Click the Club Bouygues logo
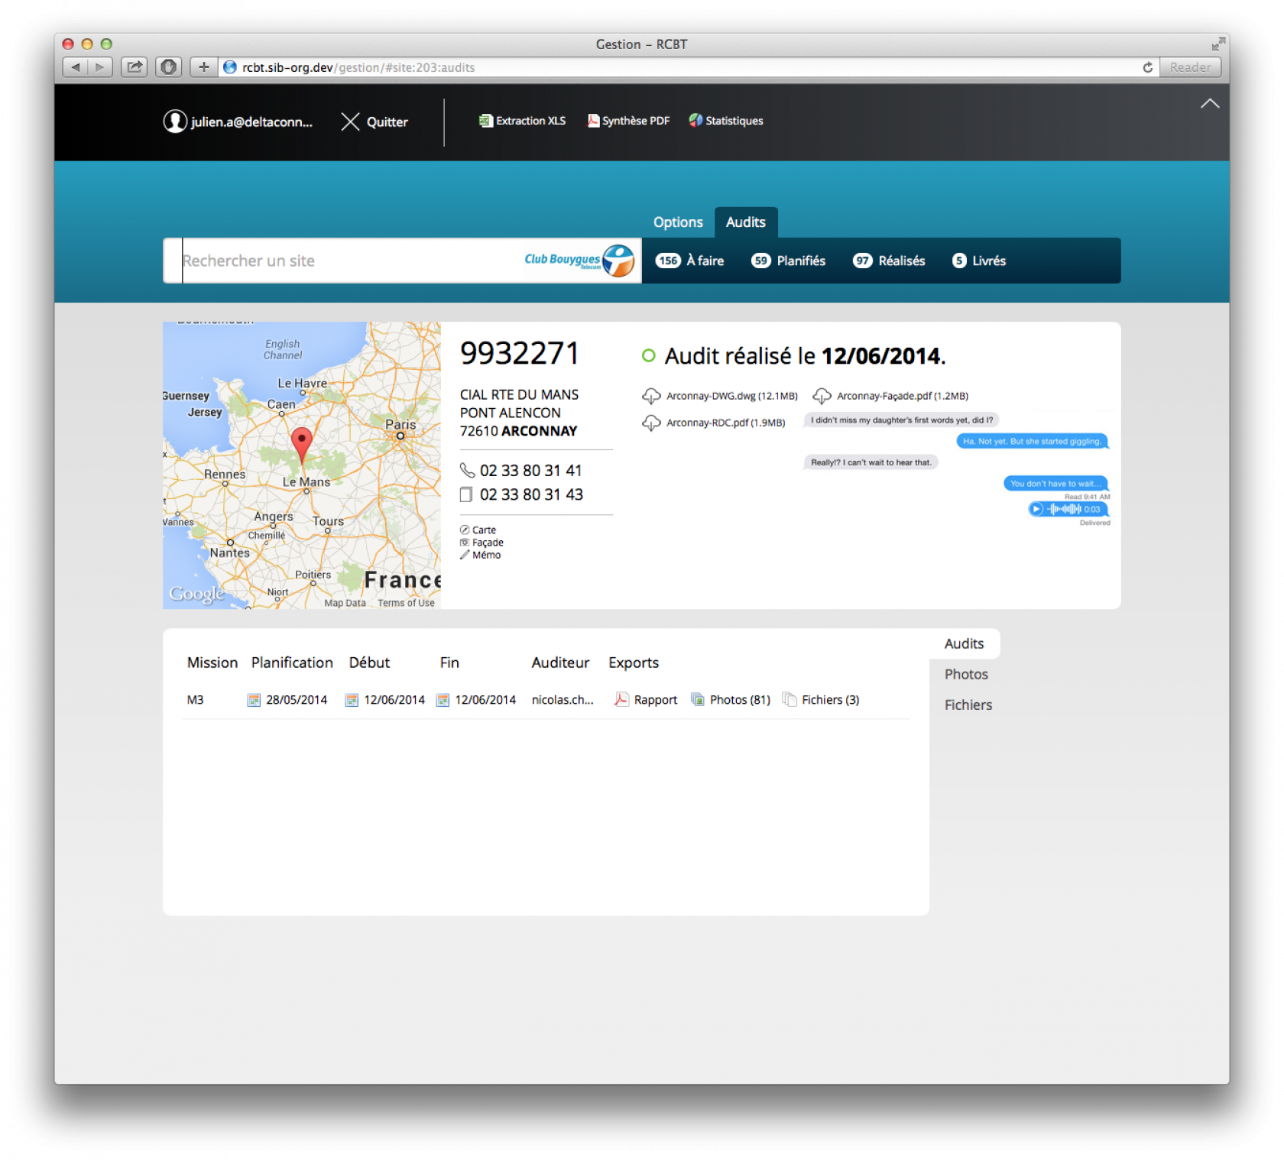 click(579, 261)
